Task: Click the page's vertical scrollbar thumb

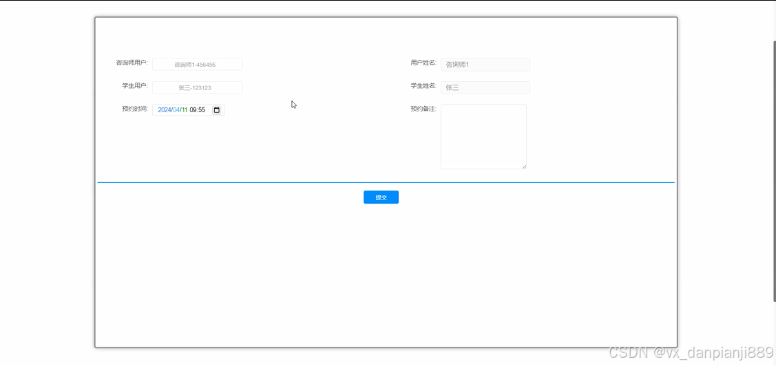Action: point(774,171)
